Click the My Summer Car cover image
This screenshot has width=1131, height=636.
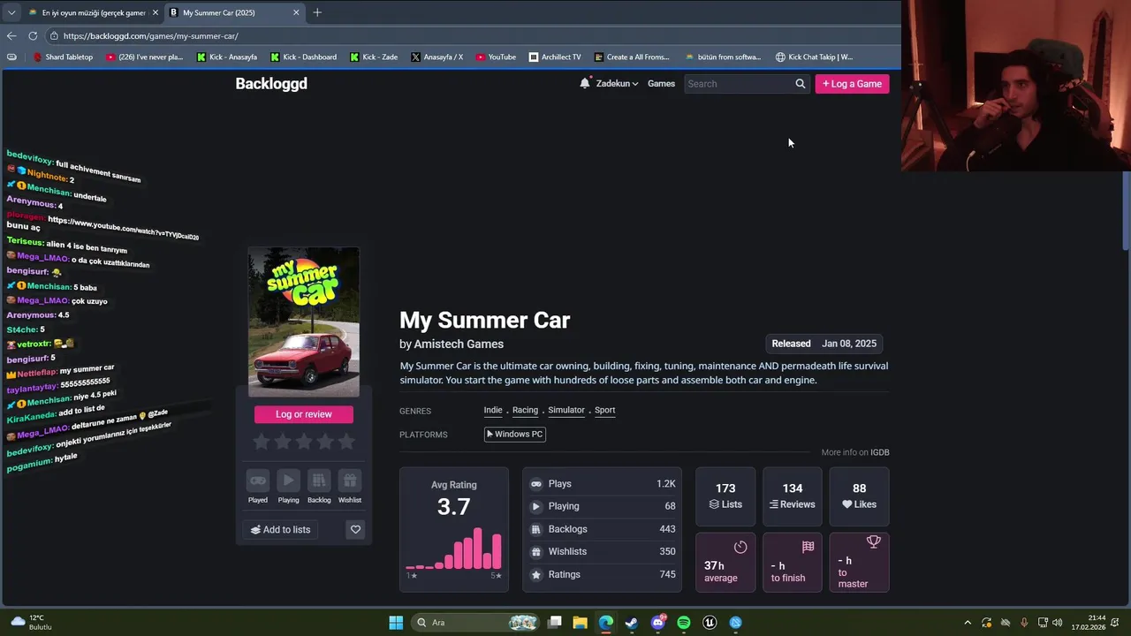point(304,322)
